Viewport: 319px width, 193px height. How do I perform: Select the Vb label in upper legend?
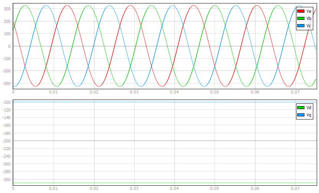coord(309,18)
